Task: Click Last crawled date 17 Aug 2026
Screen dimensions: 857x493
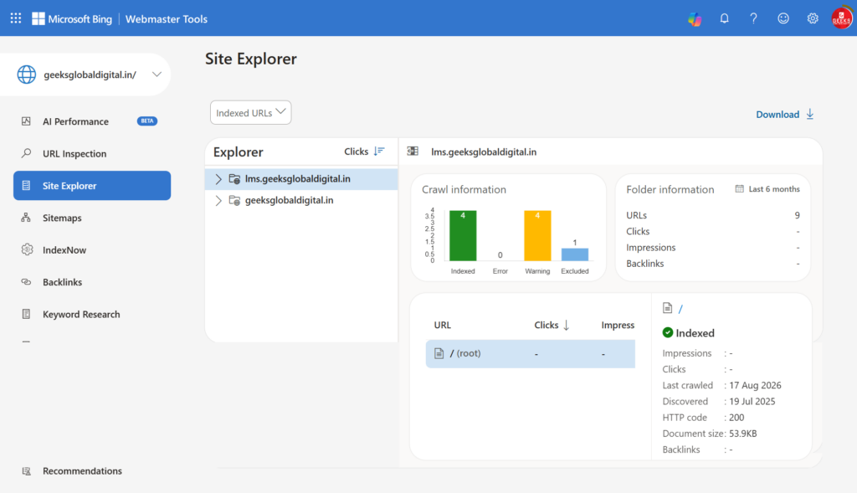Action: pyautogui.click(x=755, y=385)
